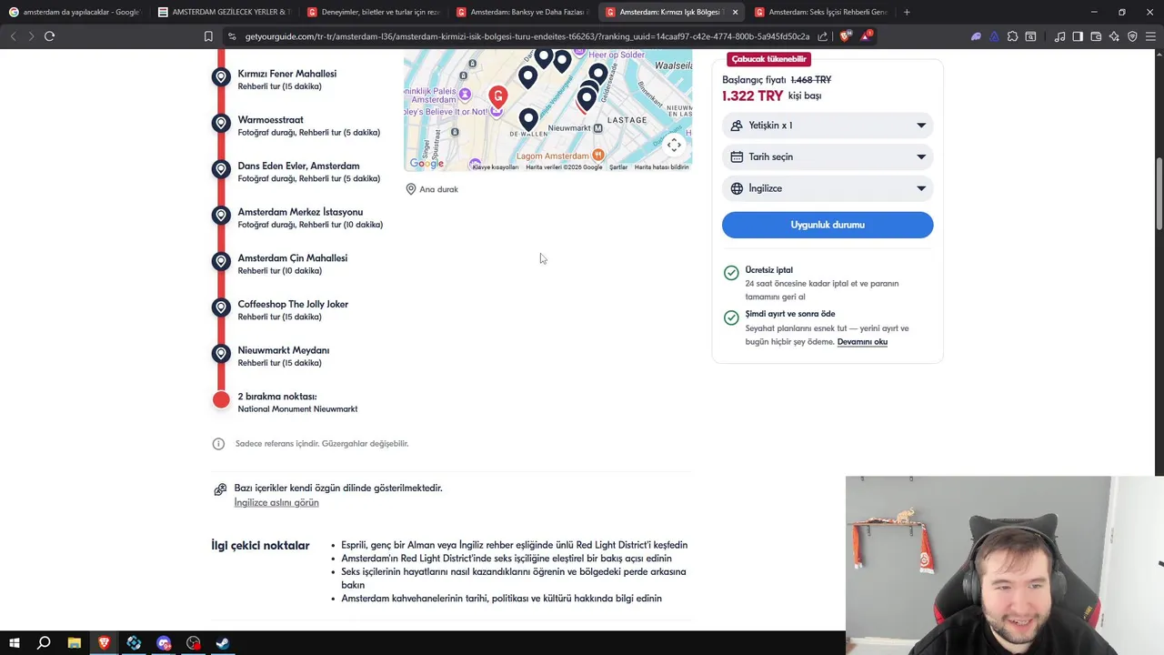Open File Explorer from taskbar

click(74, 643)
